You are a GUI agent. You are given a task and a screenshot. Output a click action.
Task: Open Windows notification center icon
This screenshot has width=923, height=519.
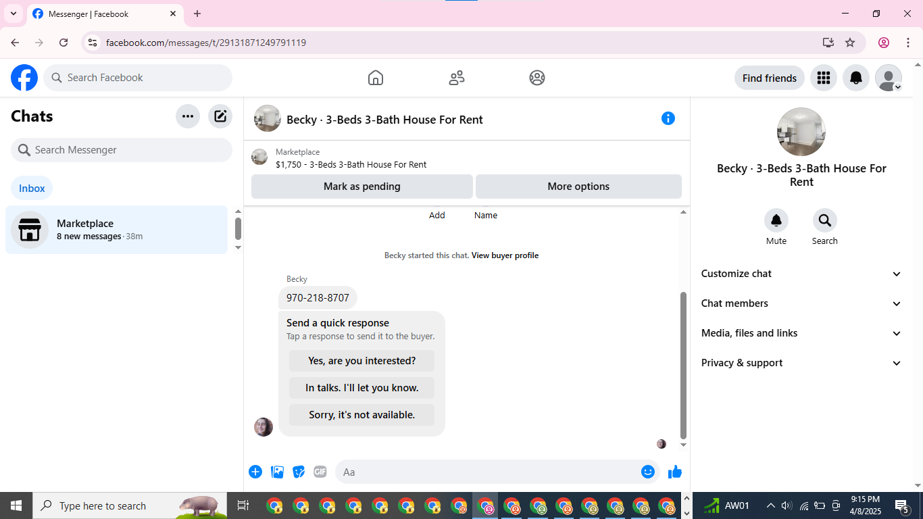902,505
